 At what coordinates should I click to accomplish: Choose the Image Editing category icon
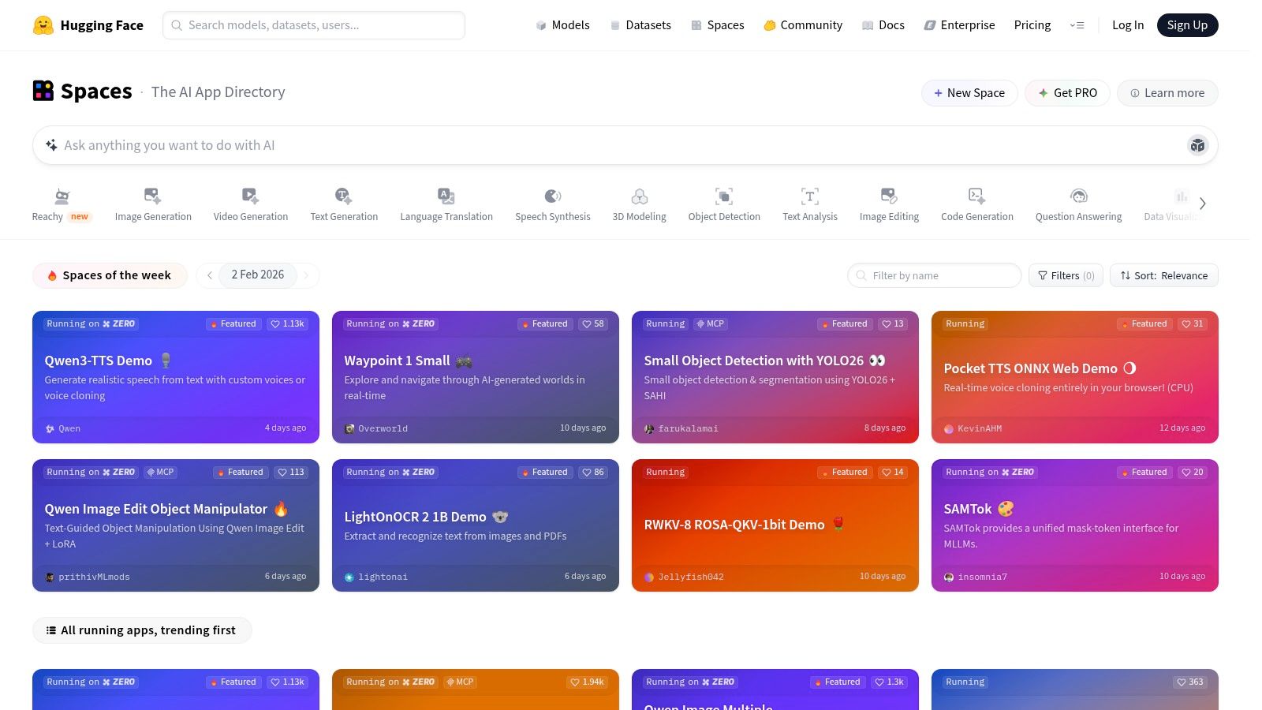[889, 196]
